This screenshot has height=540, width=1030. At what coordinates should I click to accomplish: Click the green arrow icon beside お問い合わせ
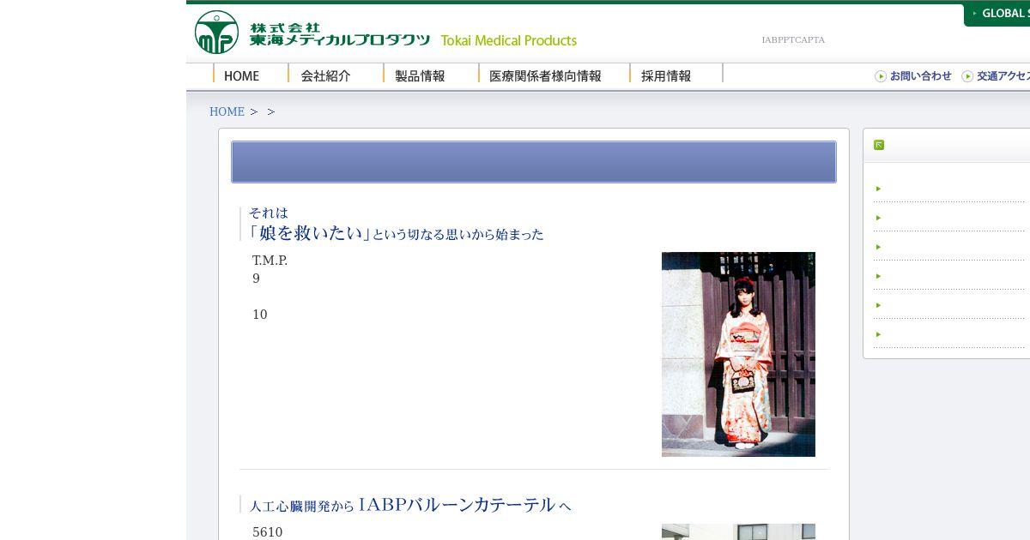881,76
